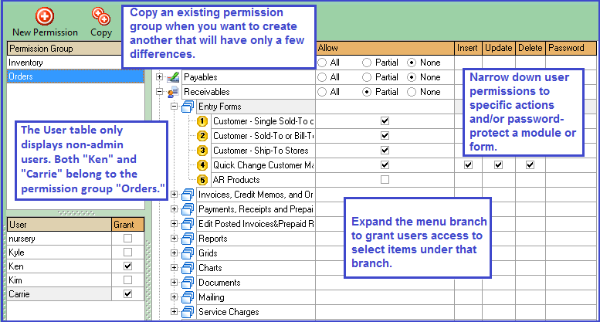600x322 pixels.
Task: Toggle Grant checkbox for user Kyle
Action: coord(128,253)
